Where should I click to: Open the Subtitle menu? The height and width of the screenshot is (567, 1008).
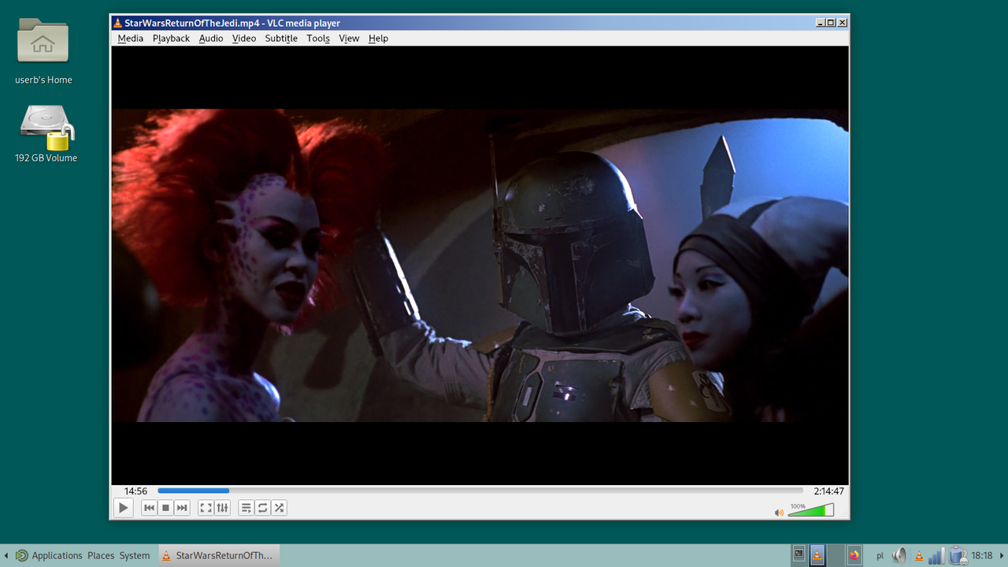tap(281, 38)
